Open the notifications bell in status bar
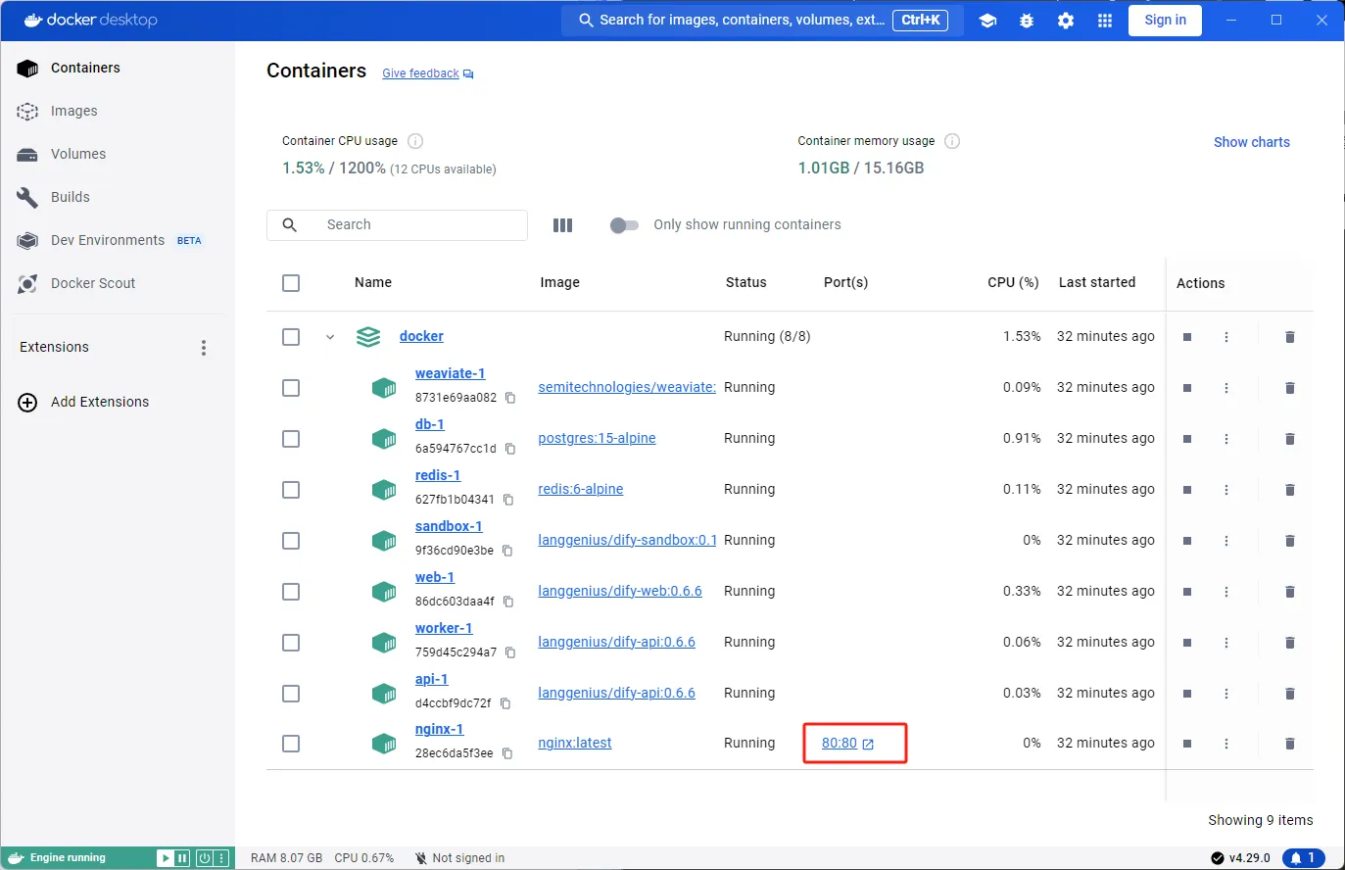 [1303, 858]
